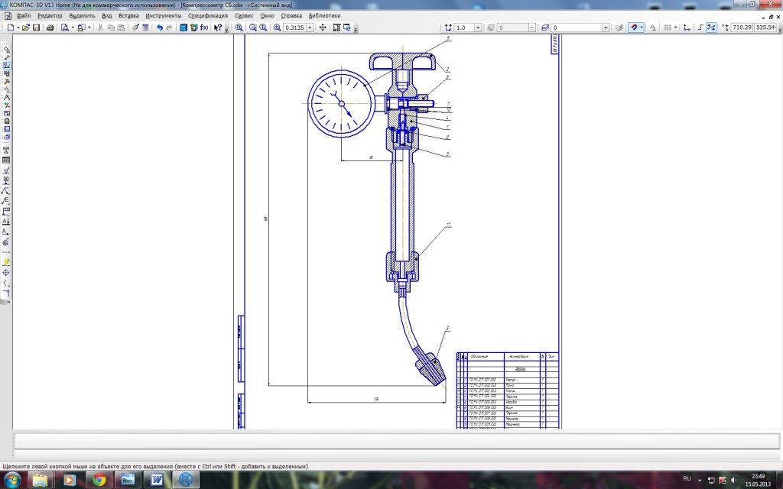Open the Файл menu
The image size is (783, 489).
[x=24, y=15]
